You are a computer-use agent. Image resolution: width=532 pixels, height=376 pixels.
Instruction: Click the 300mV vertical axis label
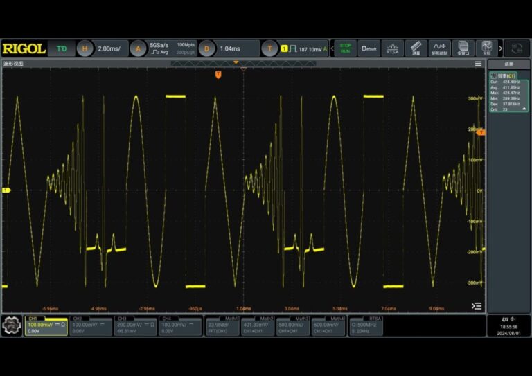475,98
